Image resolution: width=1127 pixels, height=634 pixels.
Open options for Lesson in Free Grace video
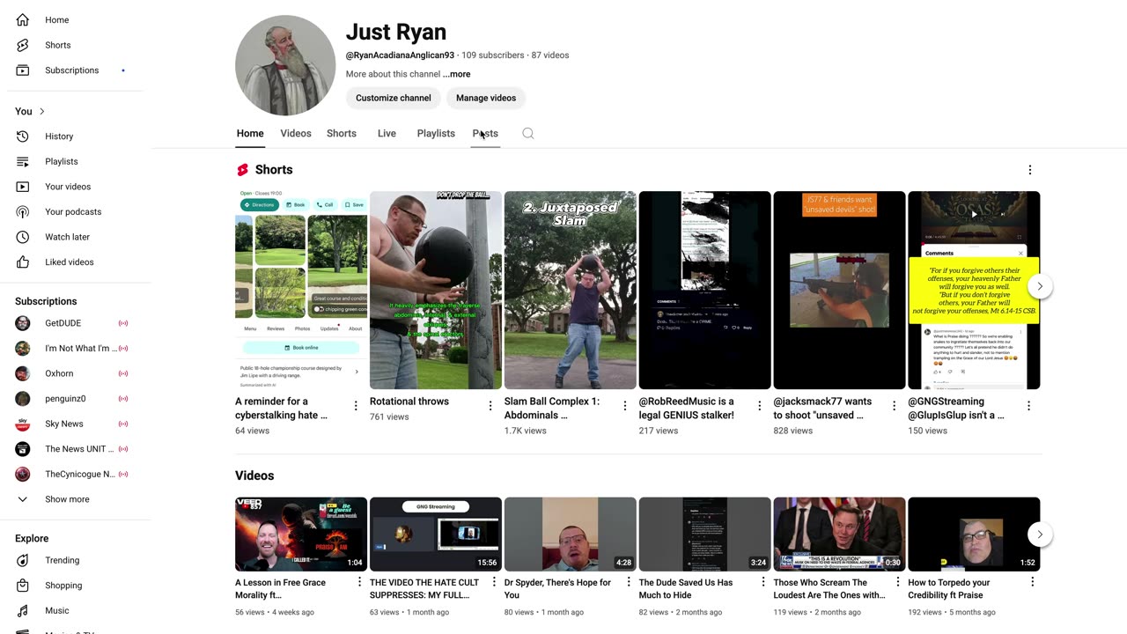point(359,582)
